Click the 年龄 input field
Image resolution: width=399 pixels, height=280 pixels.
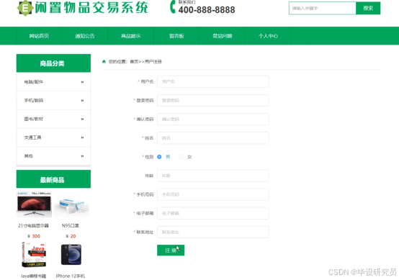pos(212,176)
